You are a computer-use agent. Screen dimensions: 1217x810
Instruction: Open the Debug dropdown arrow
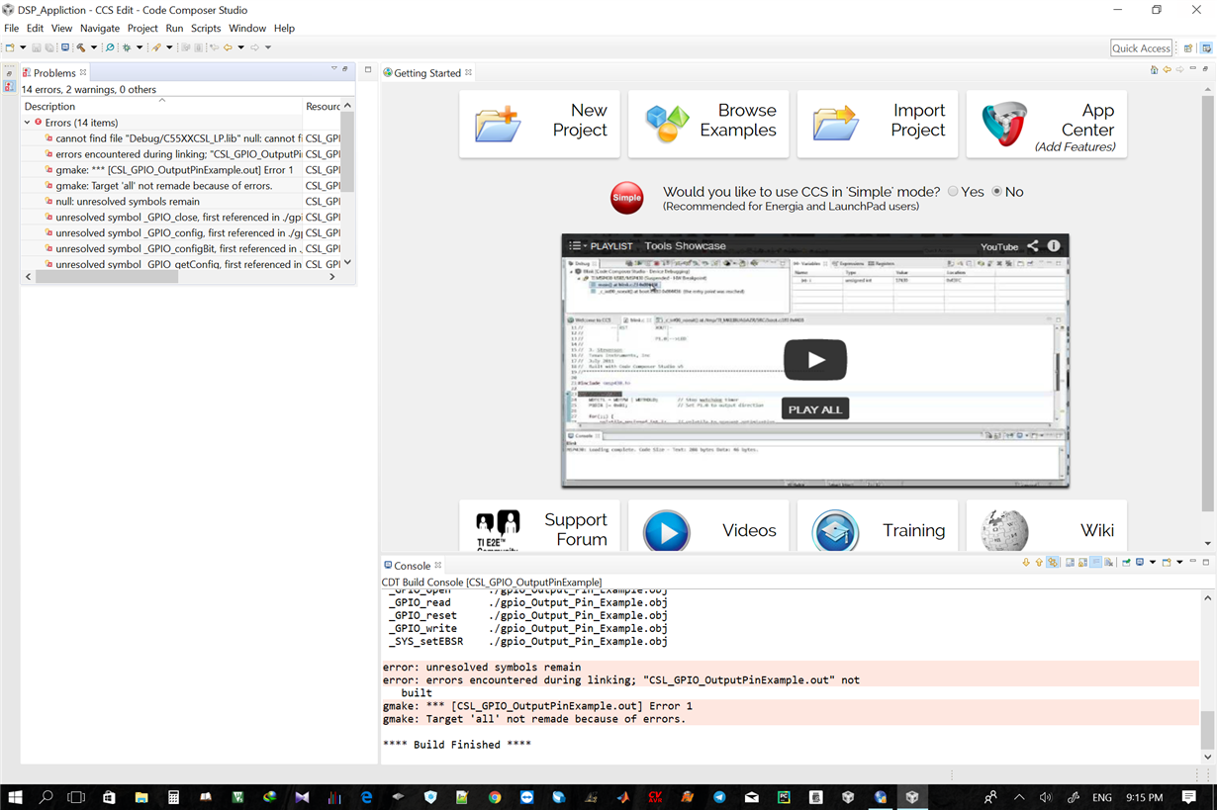pos(140,47)
